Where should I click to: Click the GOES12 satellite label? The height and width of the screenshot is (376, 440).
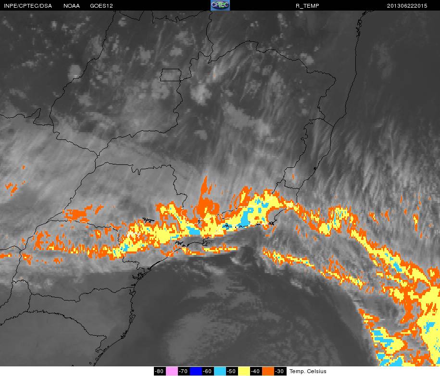click(101, 6)
